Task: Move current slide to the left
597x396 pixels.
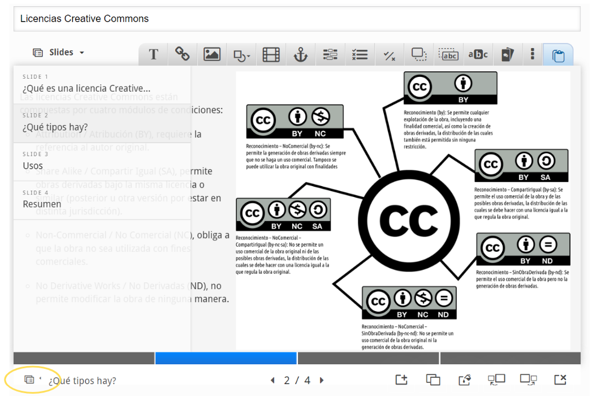Action: pos(496,380)
